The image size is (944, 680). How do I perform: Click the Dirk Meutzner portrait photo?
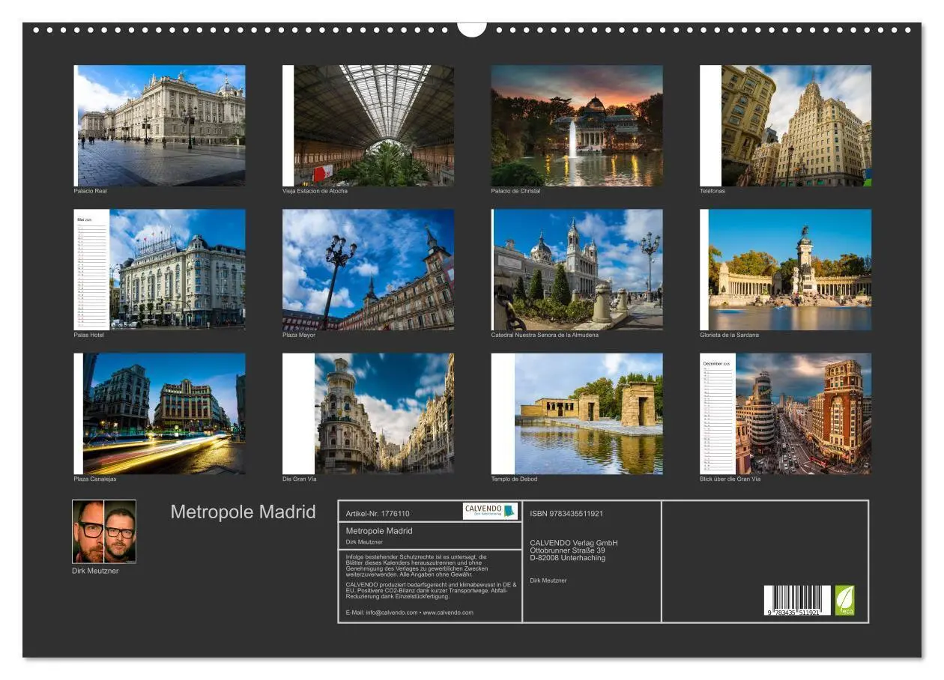pos(104,532)
